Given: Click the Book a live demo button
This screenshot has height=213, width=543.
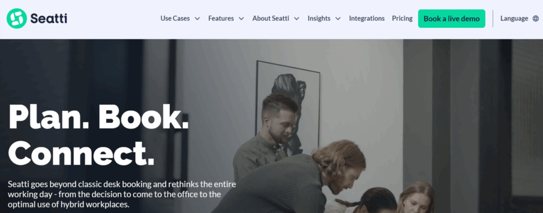Looking at the screenshot, I should pyautogui.click(x=452, y=18).
